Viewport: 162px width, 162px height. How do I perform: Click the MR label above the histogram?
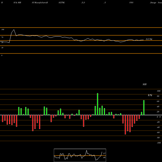click(145, 84)
